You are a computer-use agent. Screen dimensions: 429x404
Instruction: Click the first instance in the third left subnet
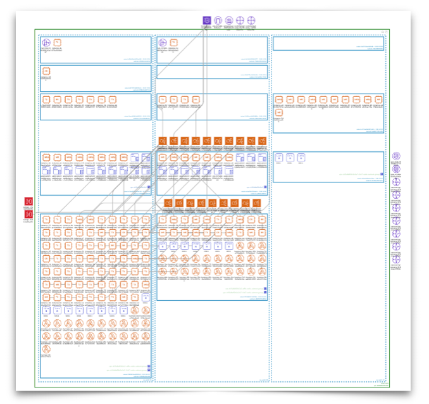(x=46, y=99)
